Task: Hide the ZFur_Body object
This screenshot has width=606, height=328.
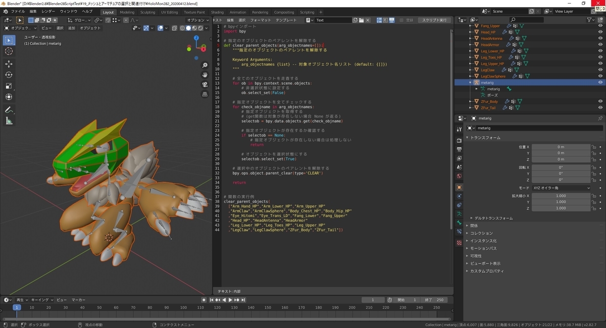Action: (601, 101)
